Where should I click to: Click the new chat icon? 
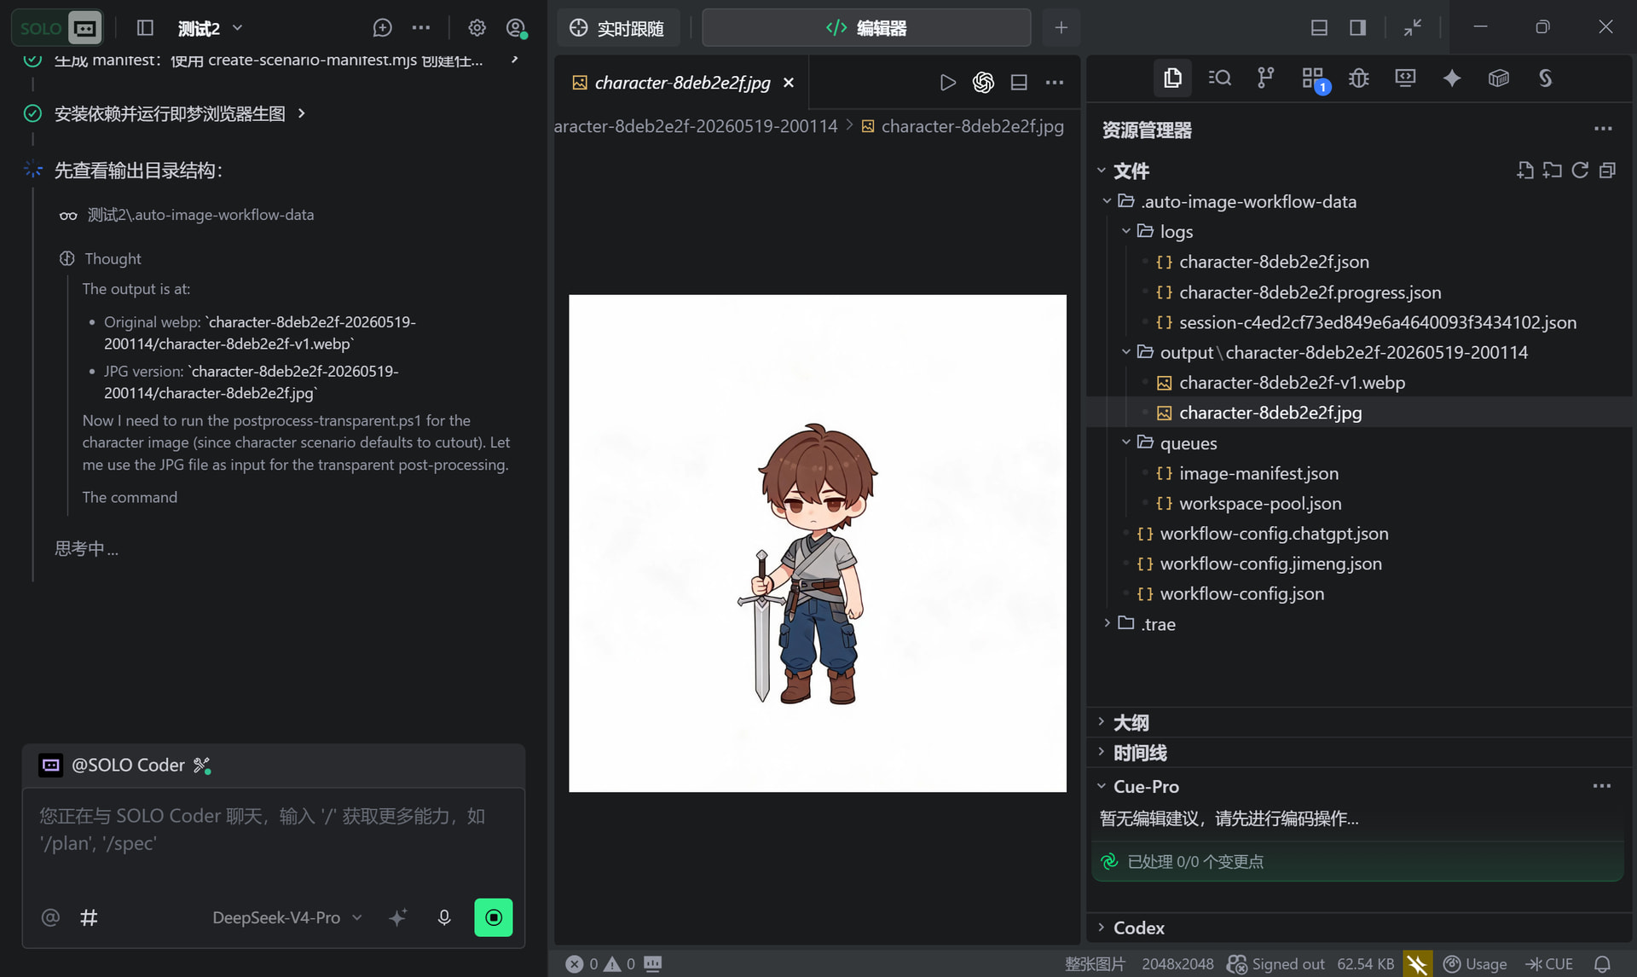click(382, 28)
